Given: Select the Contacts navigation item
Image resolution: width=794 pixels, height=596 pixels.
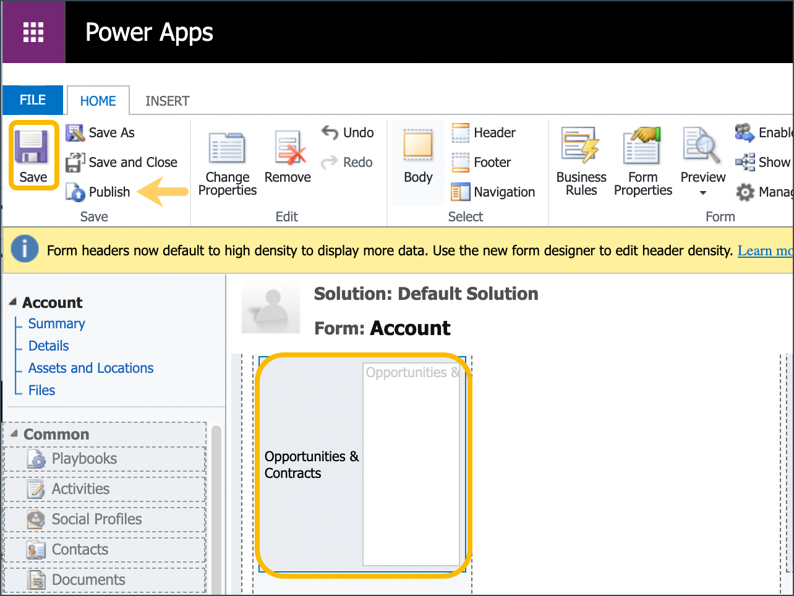Looking at the screenshot, I should coord(105,550).
